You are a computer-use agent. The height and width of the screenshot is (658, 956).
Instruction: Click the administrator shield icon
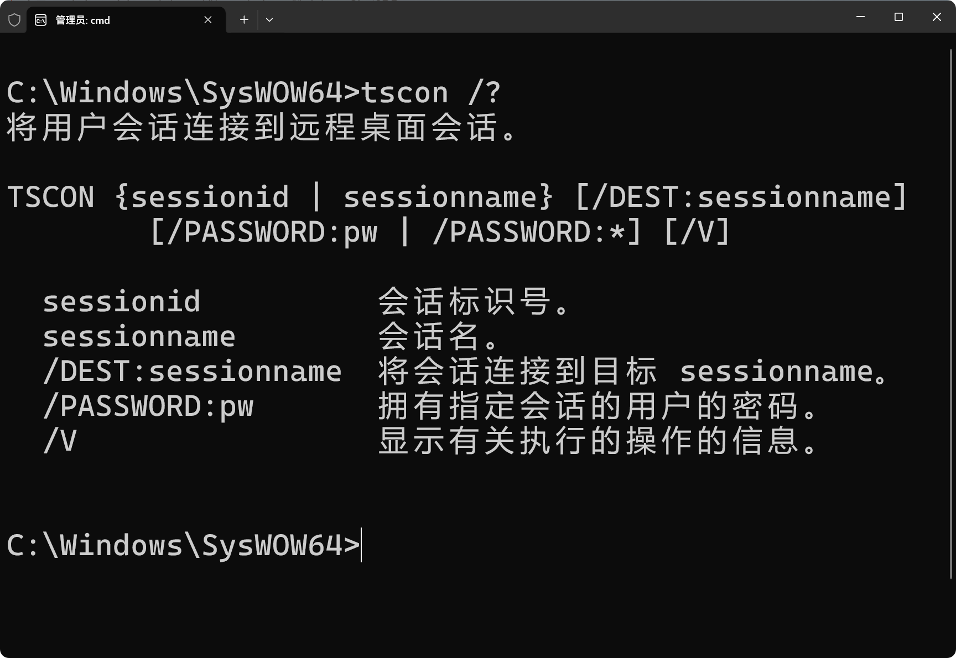point(14,20)
